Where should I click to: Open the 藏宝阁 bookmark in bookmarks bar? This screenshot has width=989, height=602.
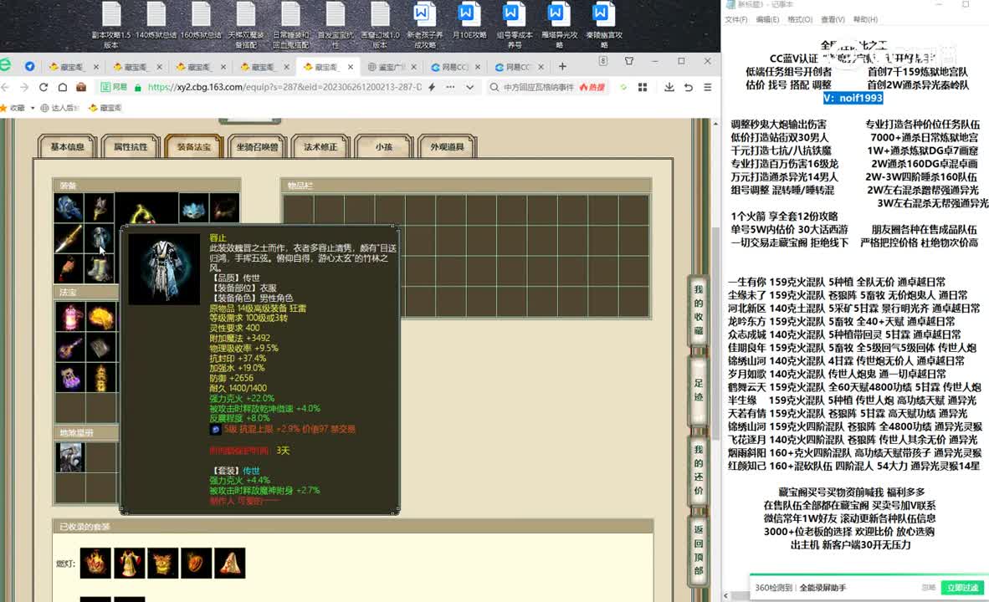tap(105, 108)
